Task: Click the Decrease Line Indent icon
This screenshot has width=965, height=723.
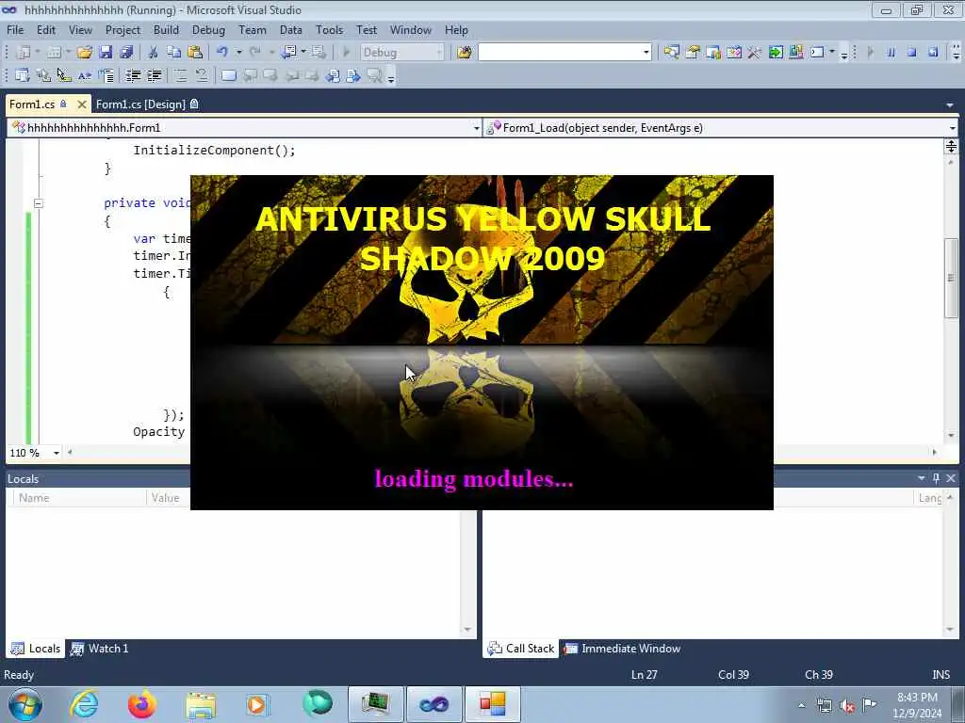Action: coord(133,75)
